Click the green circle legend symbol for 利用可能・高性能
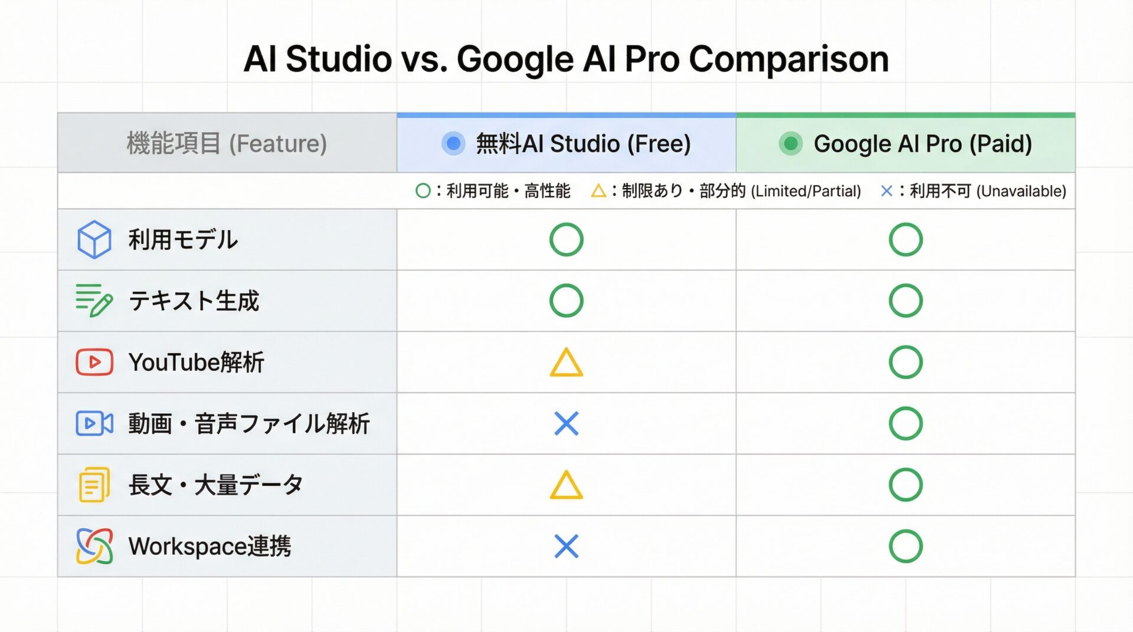 [x=423, y=191]
